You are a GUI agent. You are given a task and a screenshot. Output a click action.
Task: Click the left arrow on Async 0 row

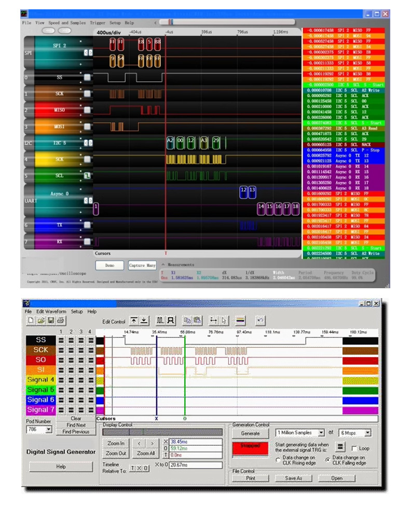[86, 201]
